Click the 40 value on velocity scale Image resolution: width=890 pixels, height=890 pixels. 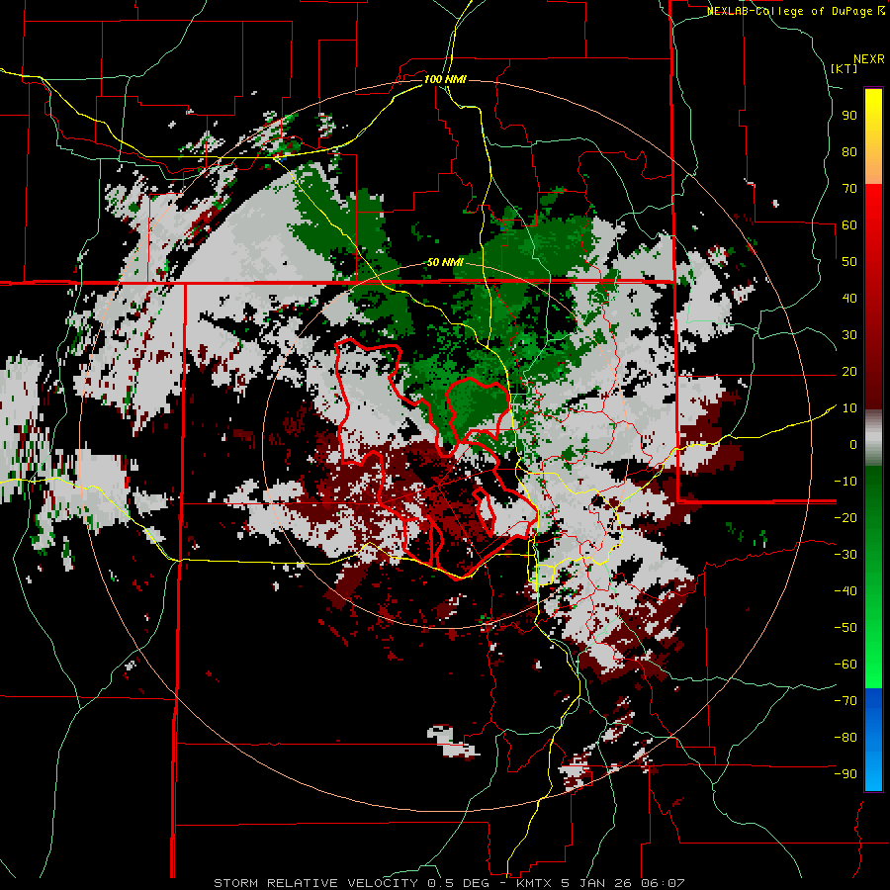pyautogui.click(x=849, y=298)
